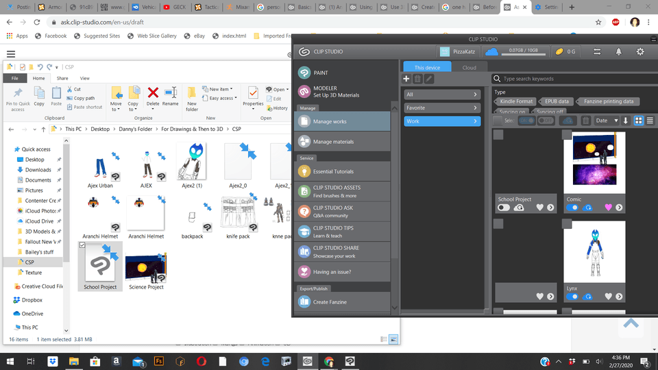Toggle sync switch for School Project
The width and height of the screenshot is (658, 370).
point(504,208)
